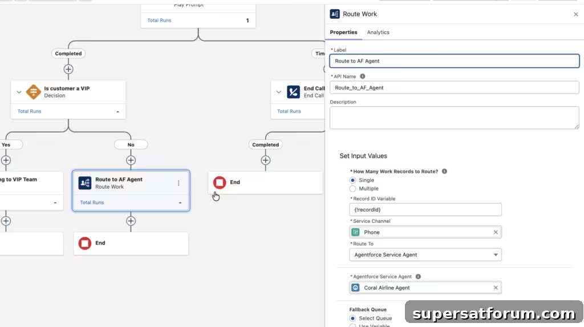584x327 pixels.
Task: Click info icon next to Agentforce Service Agent
Action: [x=418, y=276]
